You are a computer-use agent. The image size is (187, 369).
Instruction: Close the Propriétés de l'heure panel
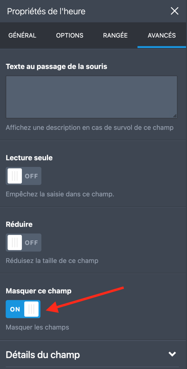click(x=174, y=11)
